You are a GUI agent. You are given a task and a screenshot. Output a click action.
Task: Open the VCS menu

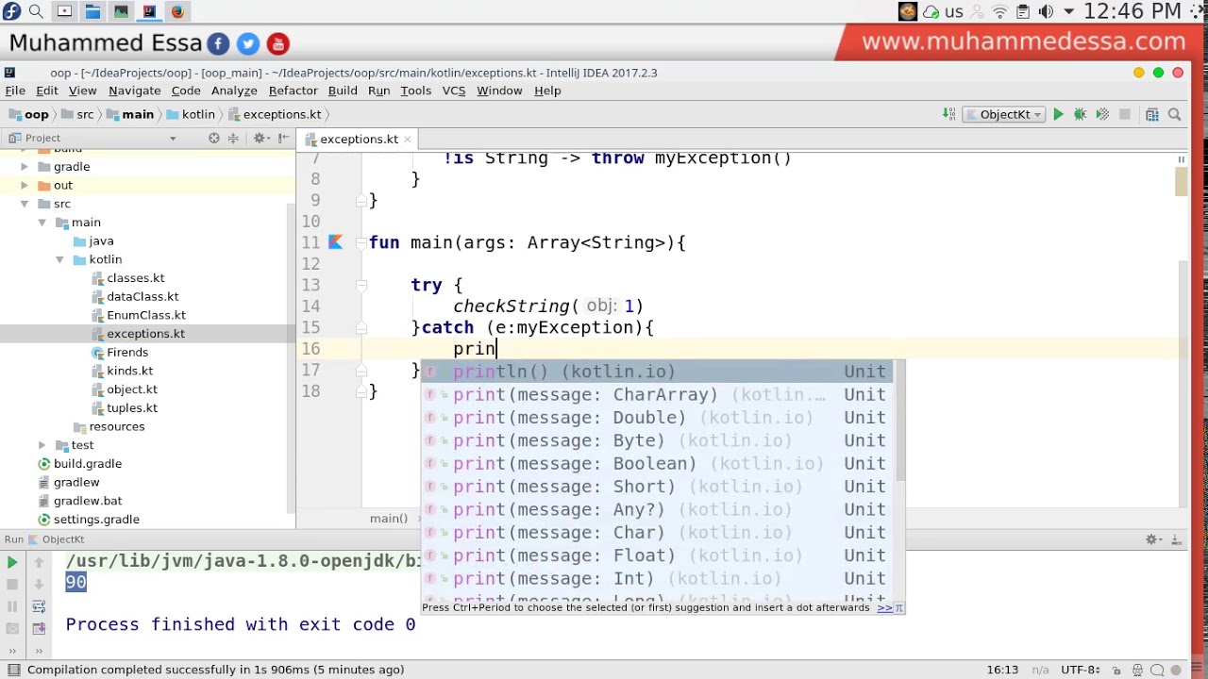click(454, 91)
